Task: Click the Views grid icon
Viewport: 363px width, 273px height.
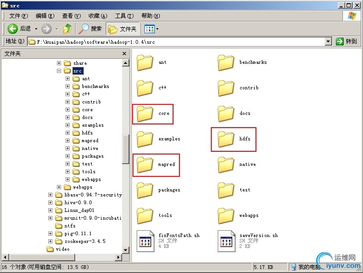Action: (149, 29)
